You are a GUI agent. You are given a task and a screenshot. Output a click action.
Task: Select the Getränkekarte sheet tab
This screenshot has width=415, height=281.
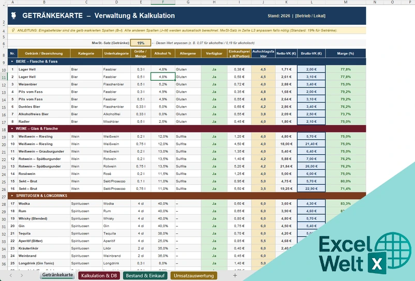click(x=57, y=275)
